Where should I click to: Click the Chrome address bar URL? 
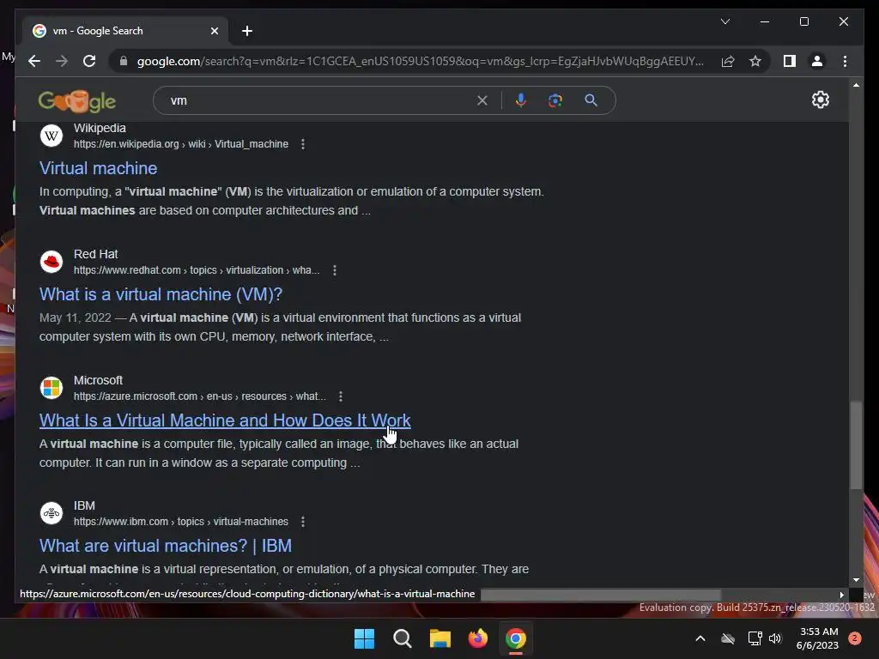pyautogui.click(x=420, y=61)
